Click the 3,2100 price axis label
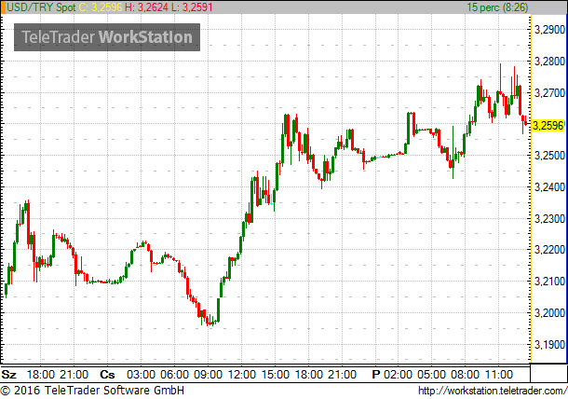Screen dimensions: 568x399 pos(549,282)
